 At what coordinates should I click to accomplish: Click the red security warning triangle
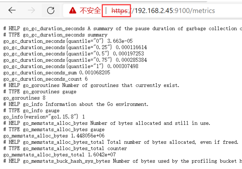pyautogui.click(x=73, y=10)
